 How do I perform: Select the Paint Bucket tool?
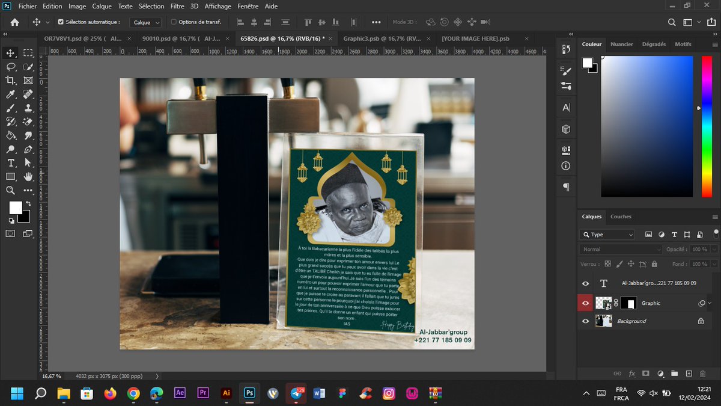coord(10,135)
